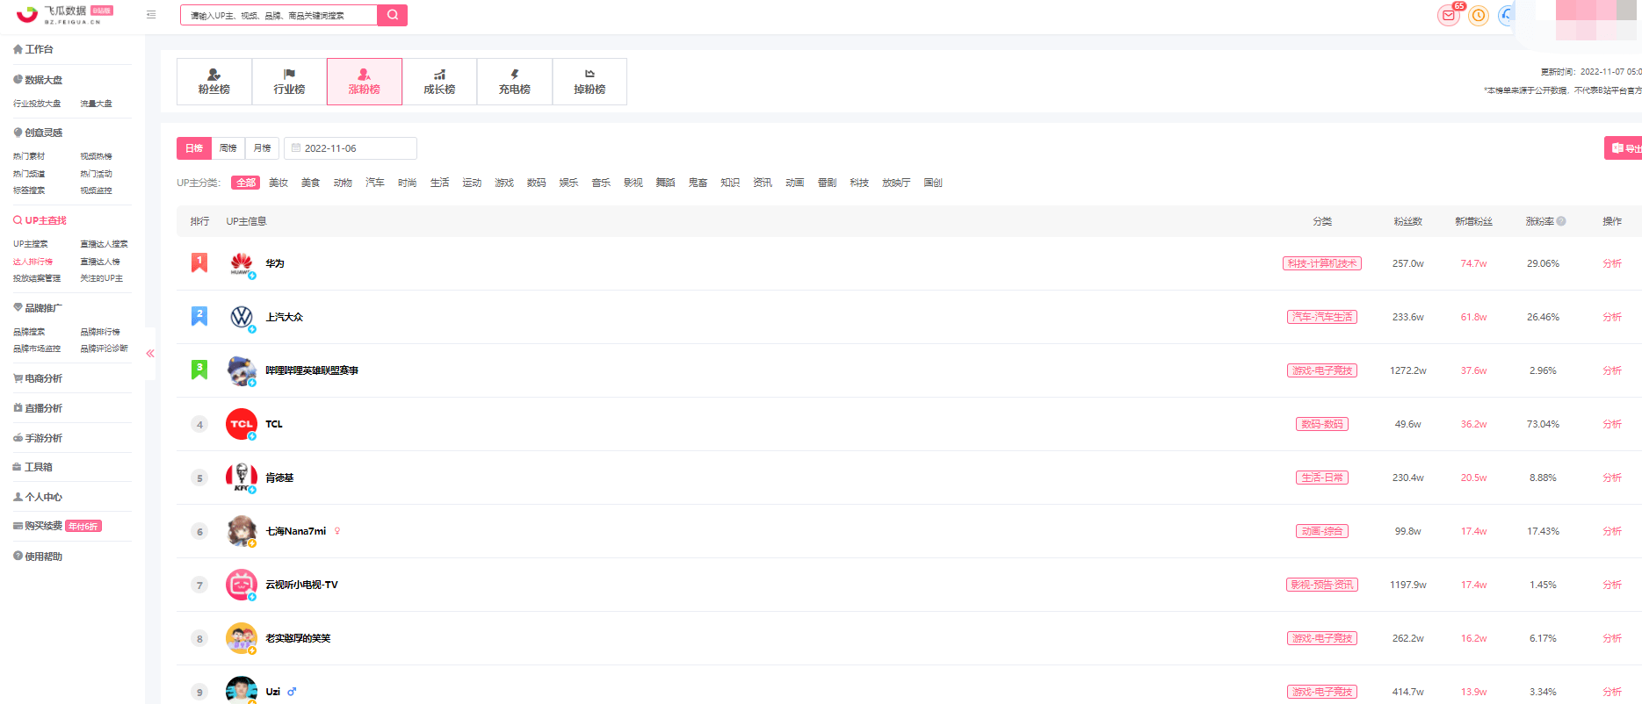Filter UP category by 美食
This screenshot has height=704, width=1642.
pyautogui.click(x=311, y=183)
